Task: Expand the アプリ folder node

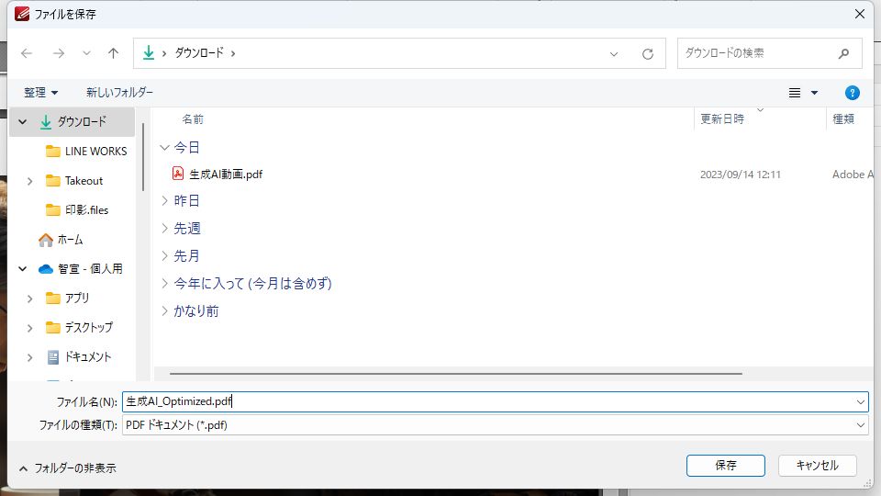Action: click(x=29, y=299)
